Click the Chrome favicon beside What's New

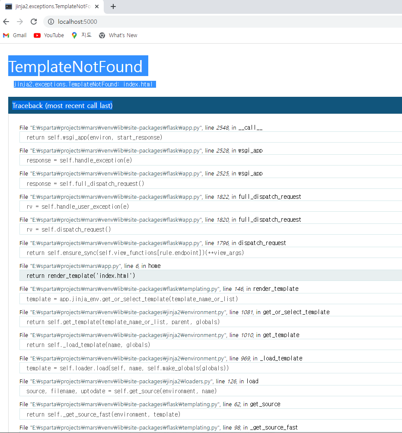coord(102,35)
